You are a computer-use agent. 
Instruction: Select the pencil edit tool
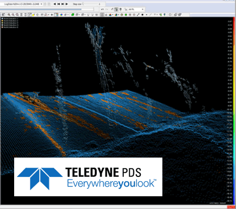pos(112,9)
